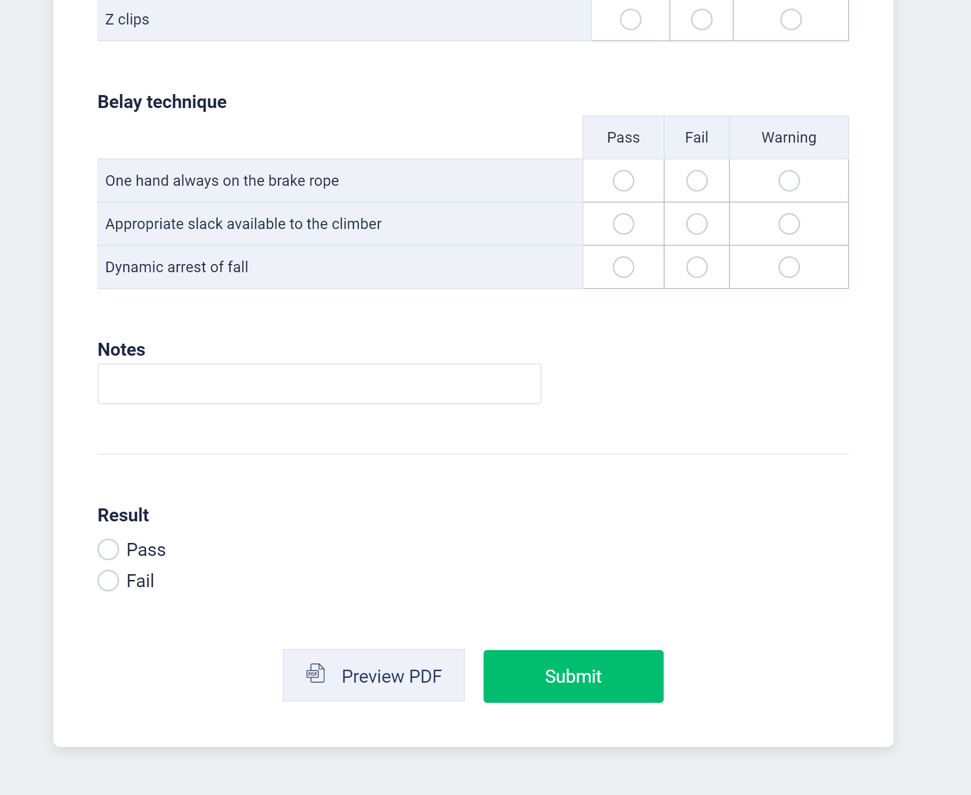The width and height of the screenshot is (971, 795).
Task: Choose Warning for Dynamic arrest of fall
Action: pyautogui.click(x=789, y=267)
